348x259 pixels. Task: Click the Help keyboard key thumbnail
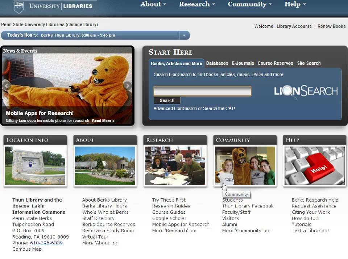pyautogui.click(x=315, y=166)
